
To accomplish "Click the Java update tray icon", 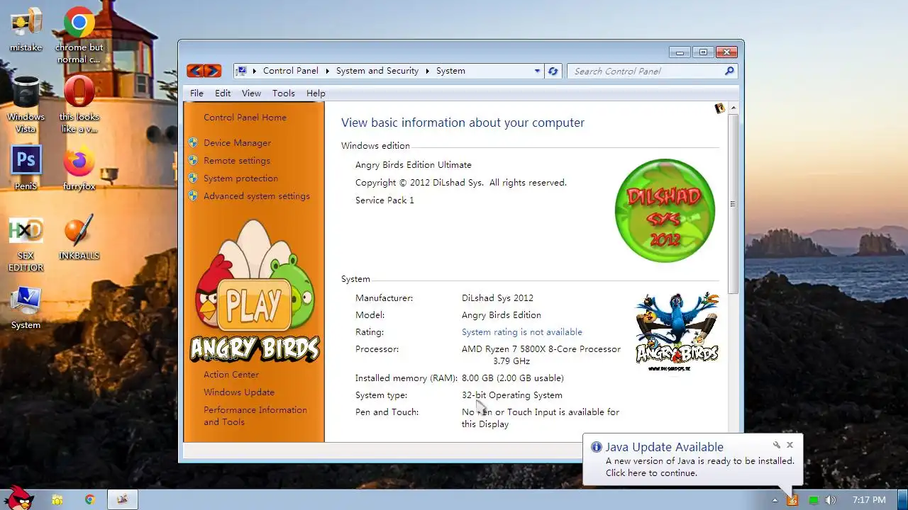I will (792, 500).
